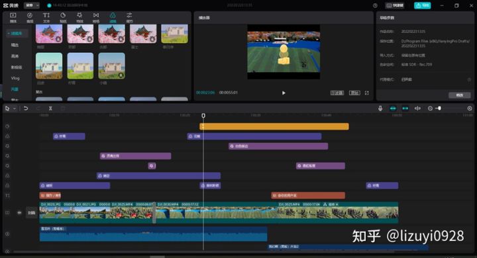Open the Media tab in the top toolbar

[13, 18]
